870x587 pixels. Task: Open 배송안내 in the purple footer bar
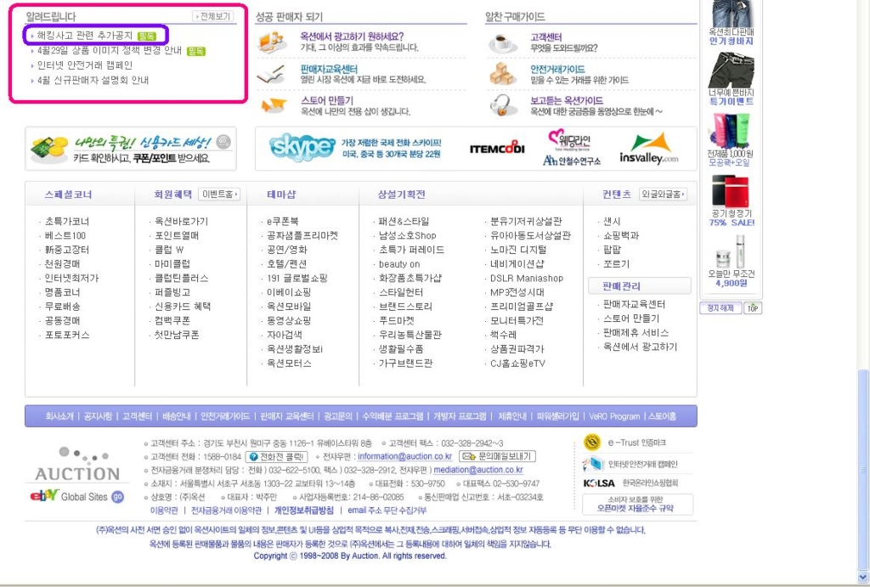tap(177, 416)
